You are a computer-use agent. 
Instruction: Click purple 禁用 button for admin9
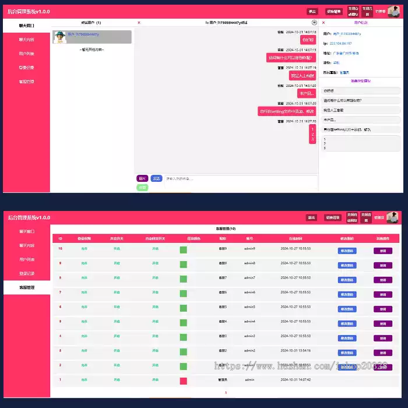(x=383, y=251)
